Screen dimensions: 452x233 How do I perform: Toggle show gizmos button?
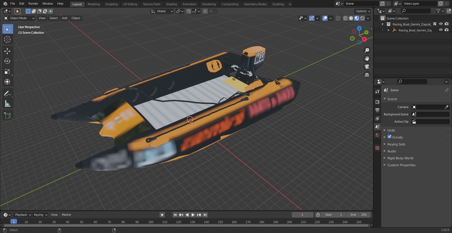tap(312, 18)
